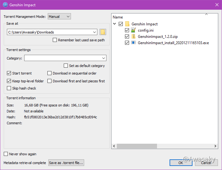Uncheck the Genshin Impact folder checkbox
Screen dimensions: 222x170
pos(121,24)
